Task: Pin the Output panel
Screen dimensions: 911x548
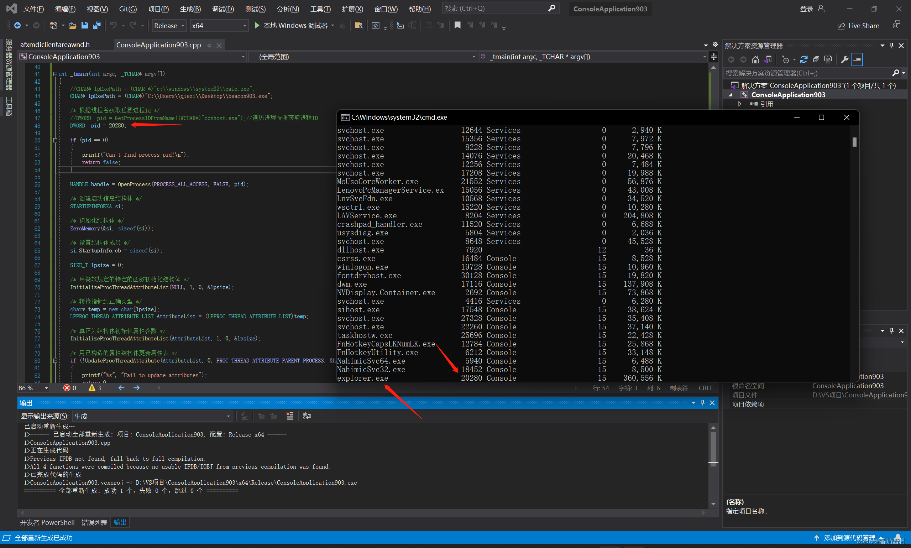Action: tap(703, 403)
